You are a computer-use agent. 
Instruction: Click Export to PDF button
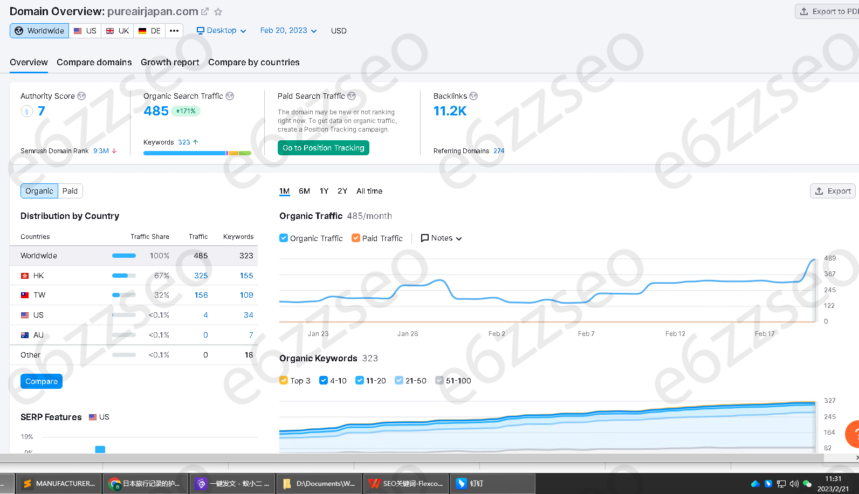pyautogui.click(x=827, y=11)
